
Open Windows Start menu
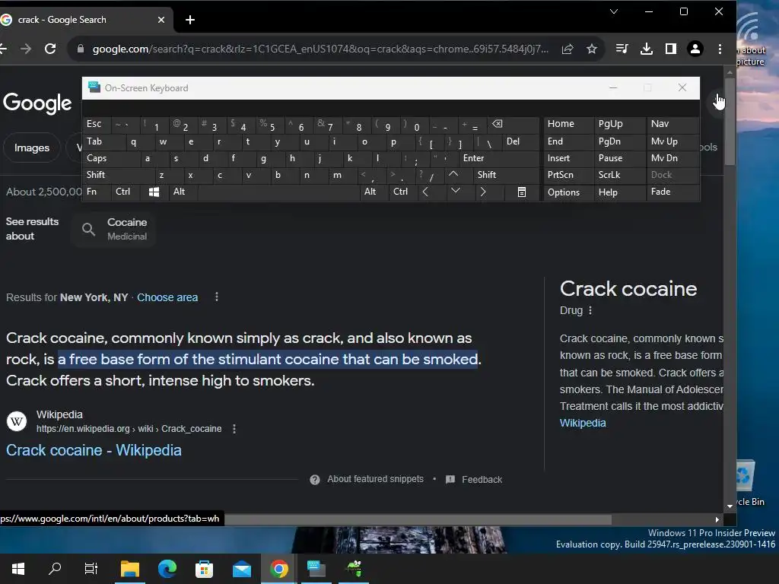[x=18, y=568]
